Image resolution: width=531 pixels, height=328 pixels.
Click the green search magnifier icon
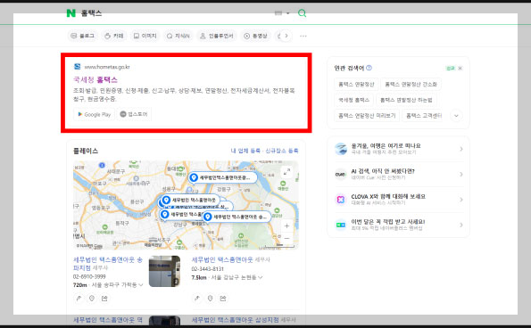pos(302,13)
